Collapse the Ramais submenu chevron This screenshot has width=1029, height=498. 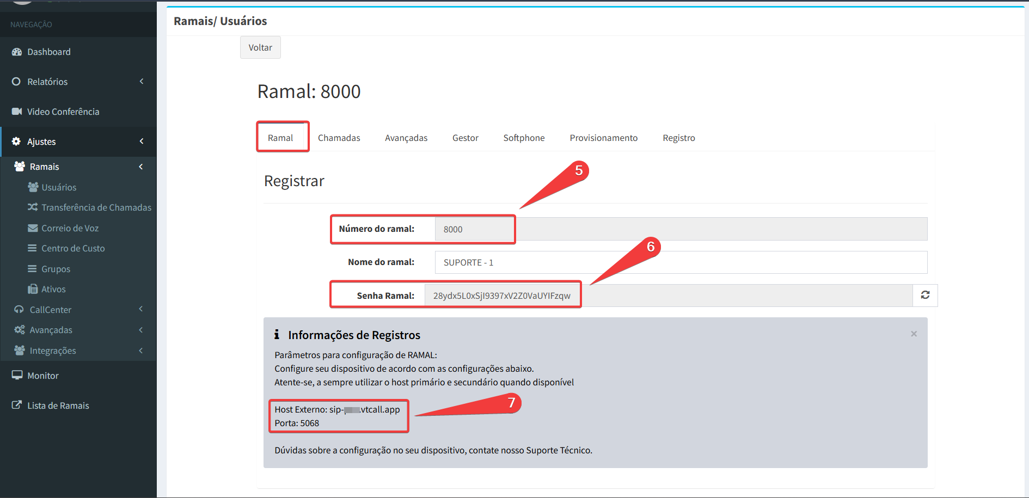pos(141,167)
